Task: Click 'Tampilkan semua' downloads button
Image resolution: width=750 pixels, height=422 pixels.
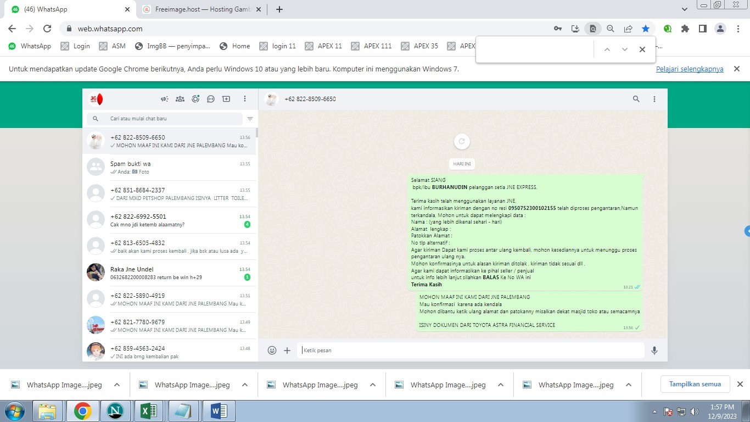Action: pyautogui.click(x=695, y=384)
